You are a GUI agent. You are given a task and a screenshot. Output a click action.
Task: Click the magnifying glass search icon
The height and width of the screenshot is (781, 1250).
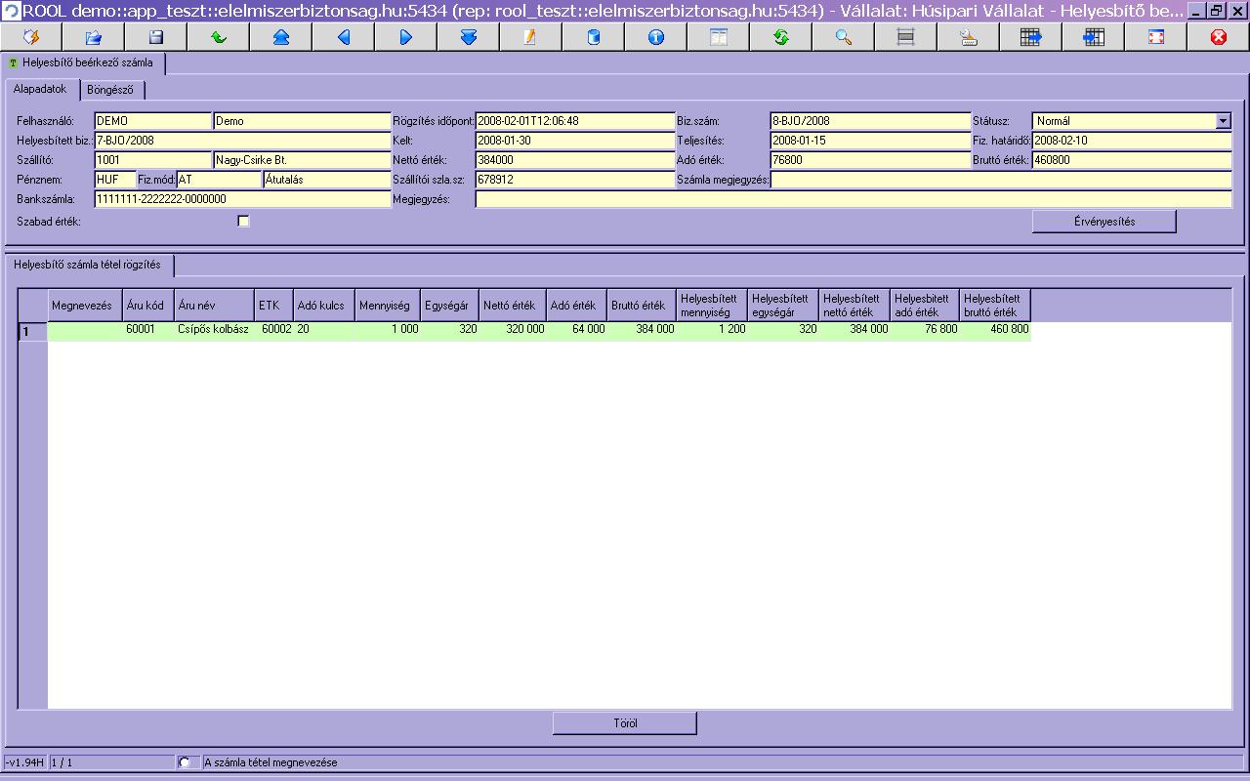(x=844, y=37)
